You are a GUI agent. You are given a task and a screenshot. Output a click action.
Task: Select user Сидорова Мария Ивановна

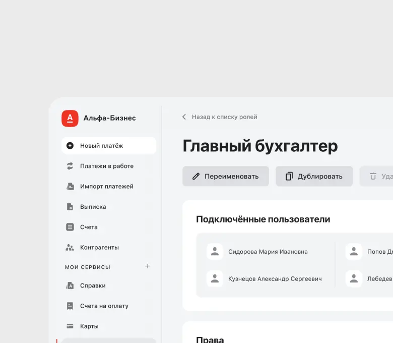[268, 252]
